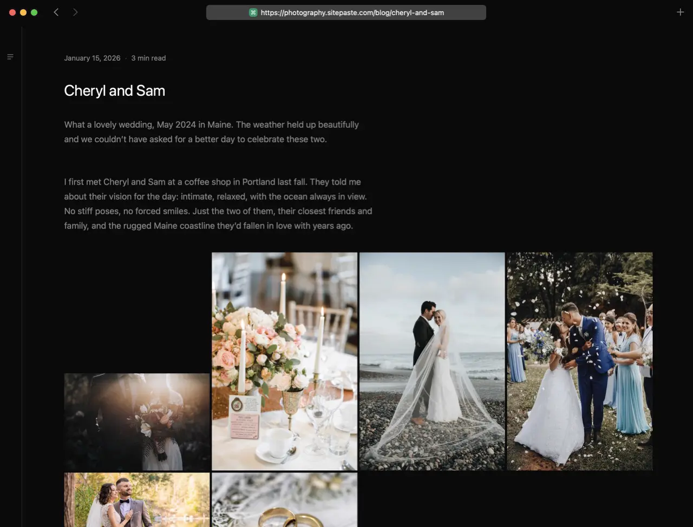Viewport: 693px width, 527px height.
Task: Select the first paragraph about the May wedding
Action: click(211, 131)
